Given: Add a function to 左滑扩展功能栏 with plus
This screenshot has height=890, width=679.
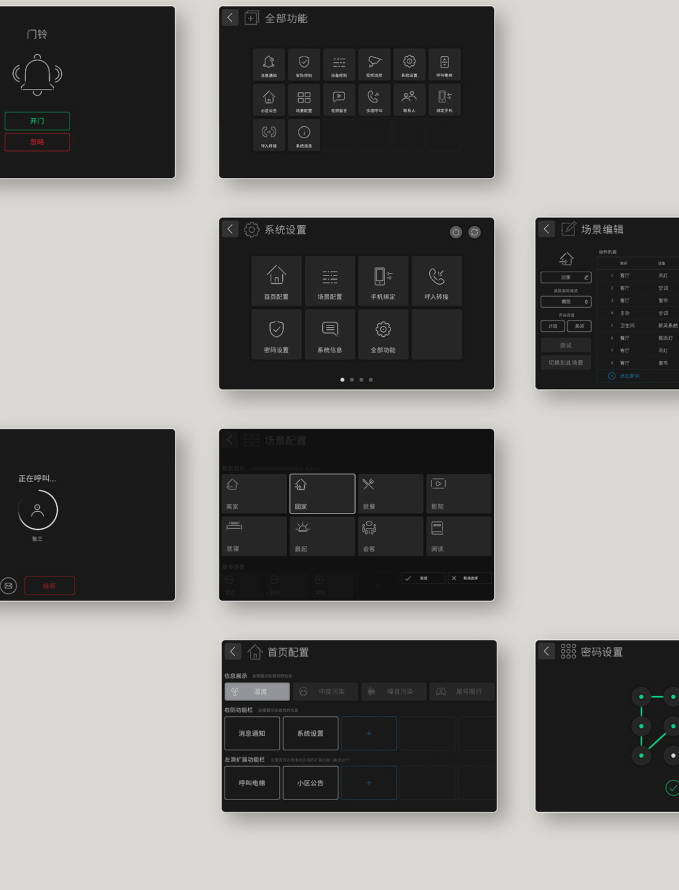Looking at the screenshot, I should (369, 783).
